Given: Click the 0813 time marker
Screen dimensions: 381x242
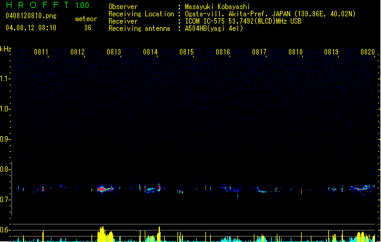Looking at the screenshot, I should click(114, 52).
